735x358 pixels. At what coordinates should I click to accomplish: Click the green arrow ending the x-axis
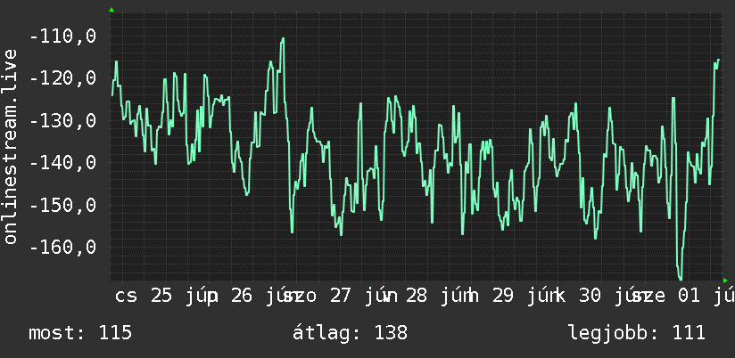[x=725, y=281]
